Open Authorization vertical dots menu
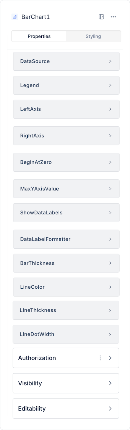130x430 pixels. tap(100, 358)
